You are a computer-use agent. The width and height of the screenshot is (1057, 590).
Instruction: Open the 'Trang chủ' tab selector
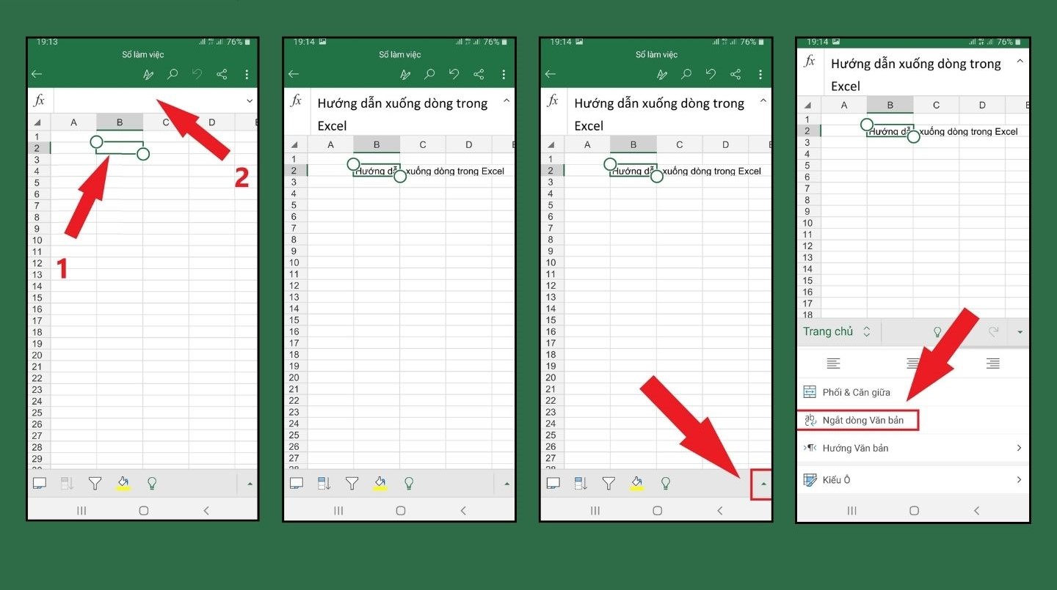pos(837,331)
